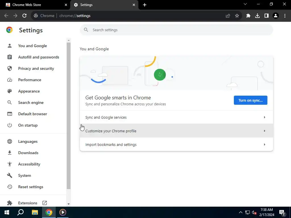The image size is (291, 218).
Task: Click the sidebar scrollbar down arrow
Action: coord(68,204)
